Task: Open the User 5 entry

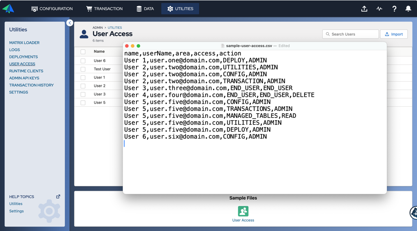Action: tap(99, 103)
